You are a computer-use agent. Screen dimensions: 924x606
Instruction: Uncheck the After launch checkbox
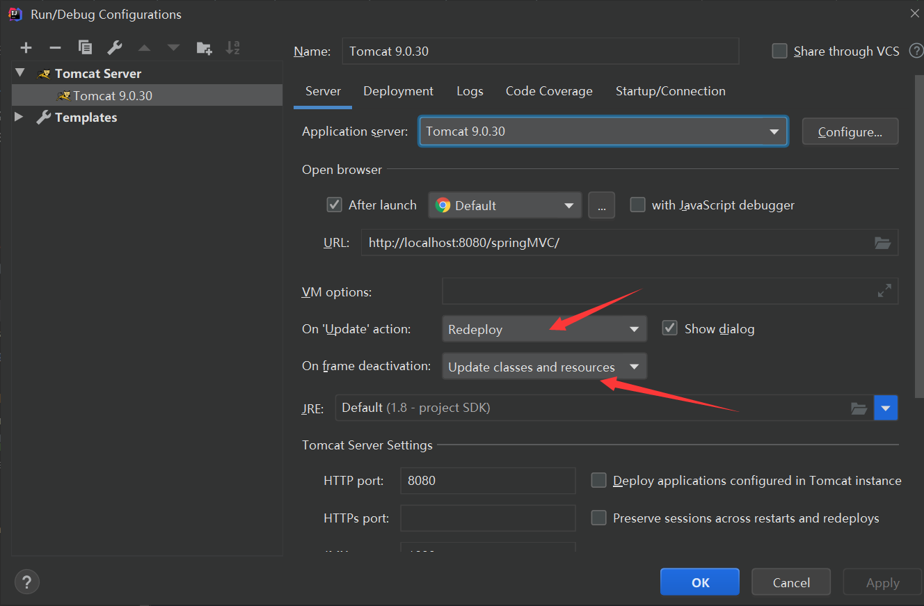click(x=334, y=205)
